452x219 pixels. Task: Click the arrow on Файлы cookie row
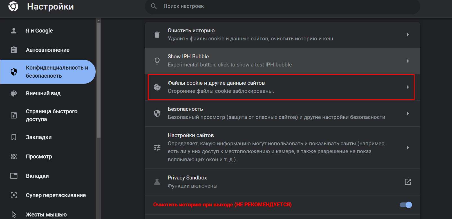pos(408,87)
